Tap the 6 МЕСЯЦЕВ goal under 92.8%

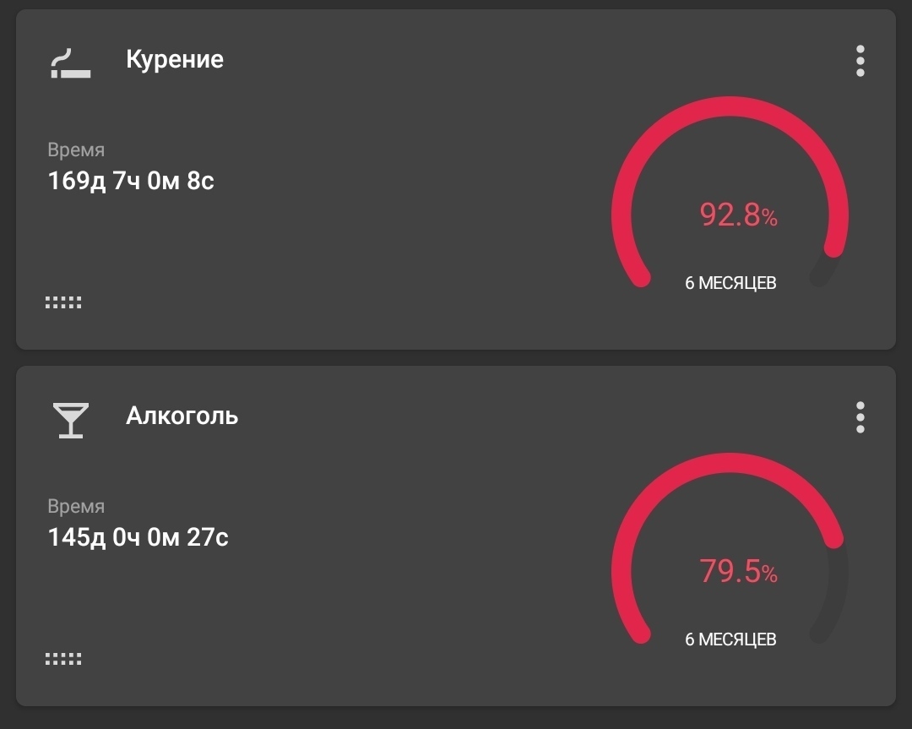tap(730, 283)
